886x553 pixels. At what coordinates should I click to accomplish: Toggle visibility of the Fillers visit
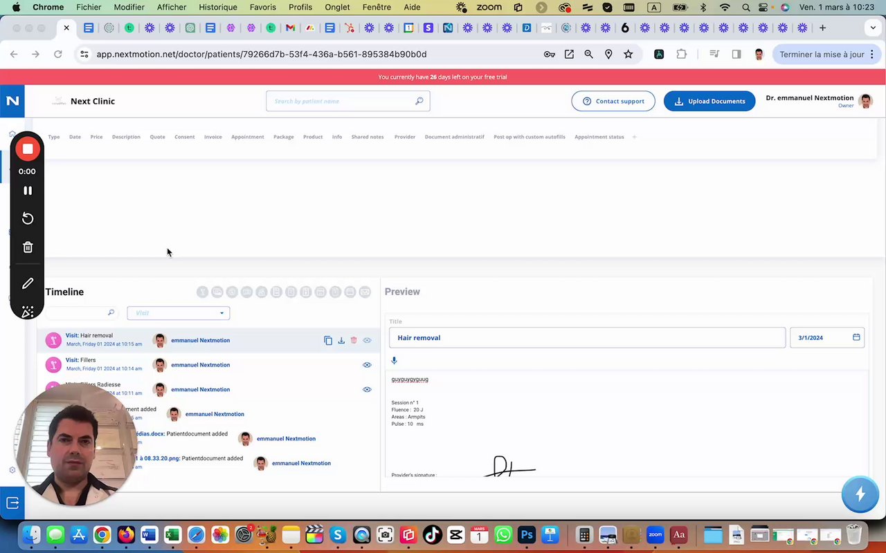click(x=367, y=365)
